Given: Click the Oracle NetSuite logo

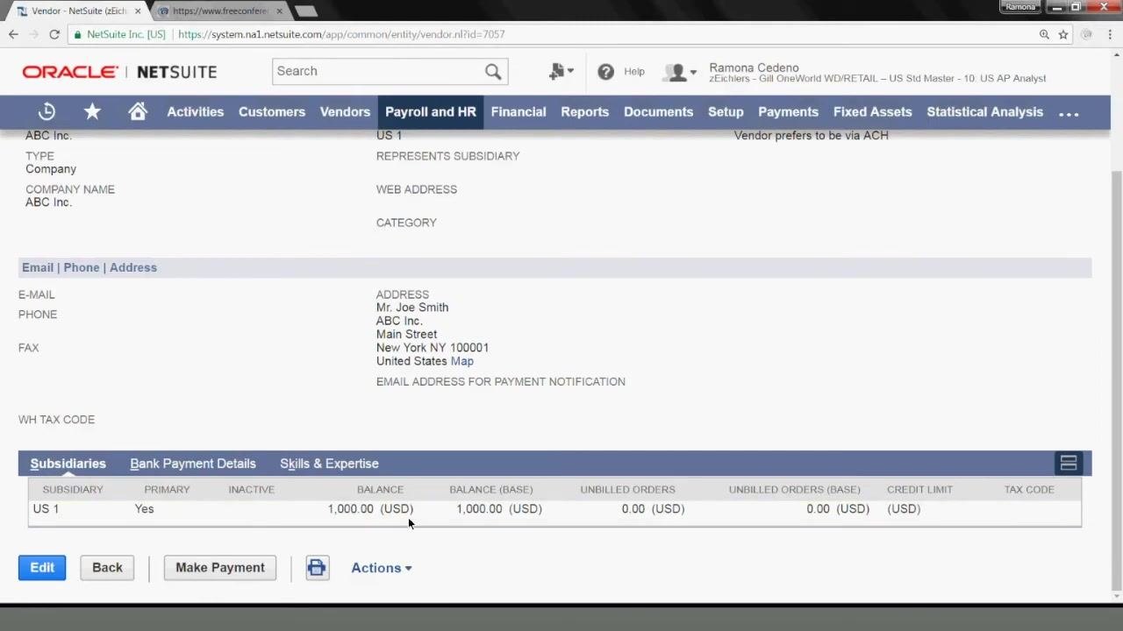Looking at the screenshot, I should point(119,72).
